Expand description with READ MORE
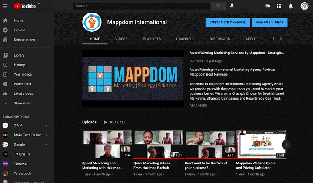 (198, 106)
